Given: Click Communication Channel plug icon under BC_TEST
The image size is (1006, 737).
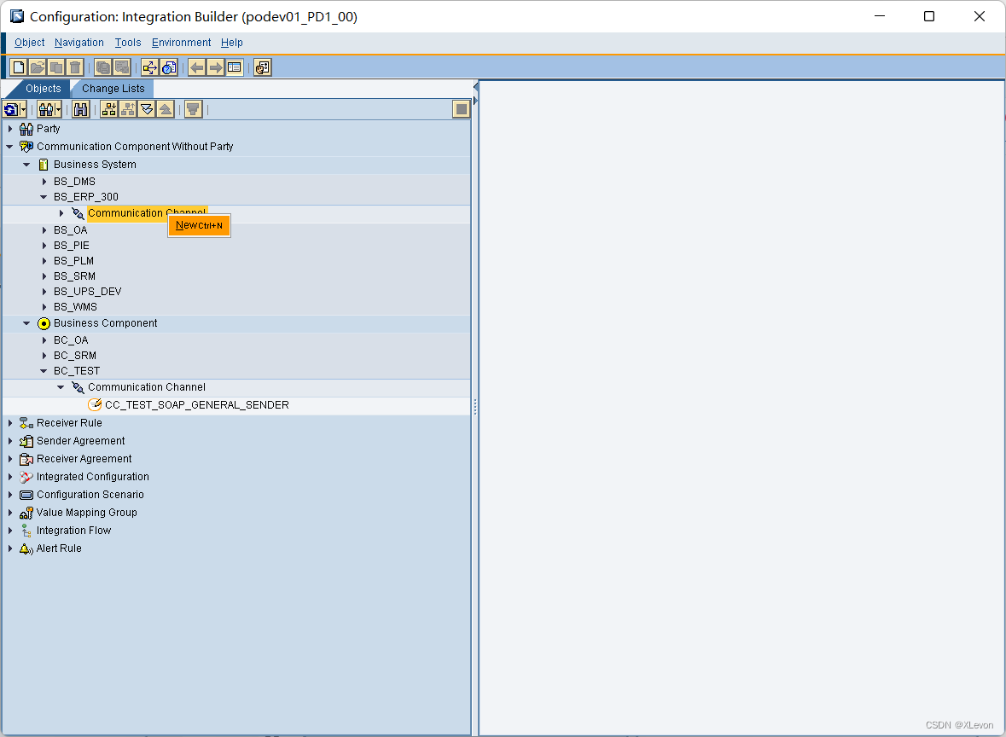Looking at the screenshot, I should (78, 387).
